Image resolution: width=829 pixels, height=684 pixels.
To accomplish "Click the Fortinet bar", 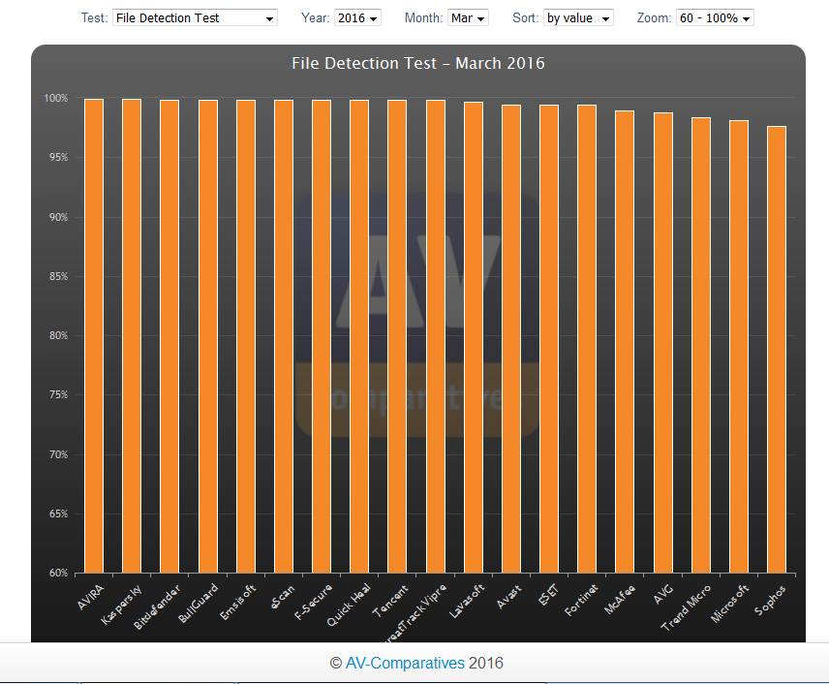I will pyautogui.click(x=587, y=339).
